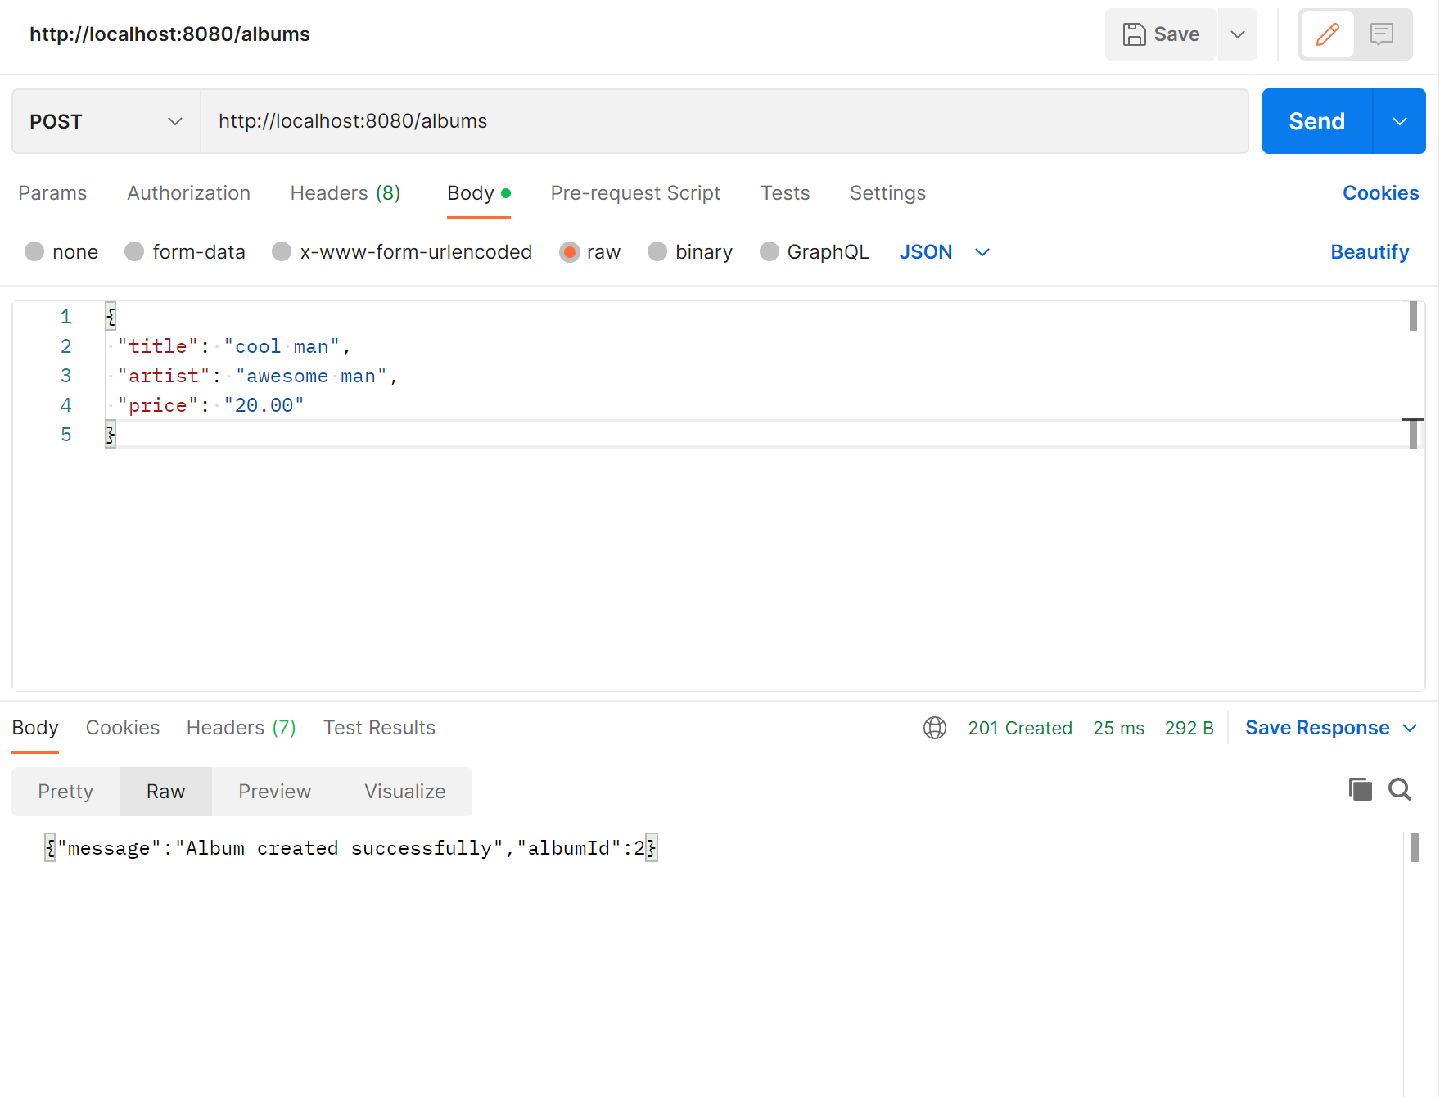Select the binary body option
Viewport: 1449px width, 1097px height.
690,252
